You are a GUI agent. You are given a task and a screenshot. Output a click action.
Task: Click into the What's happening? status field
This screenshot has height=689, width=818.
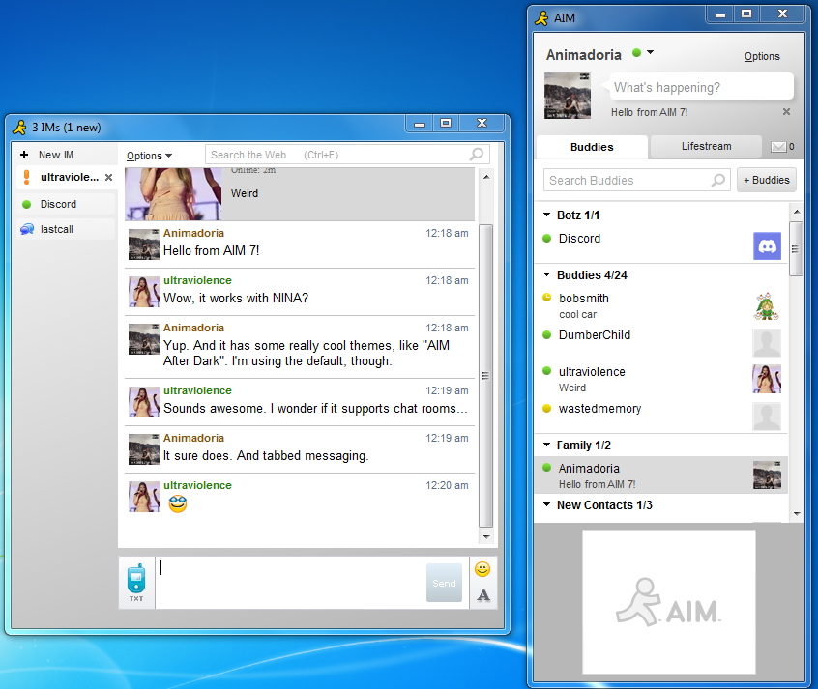coord(702,87)
